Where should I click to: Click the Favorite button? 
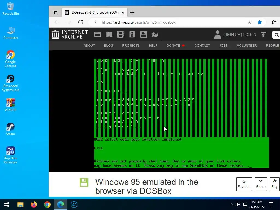[244, 184]
